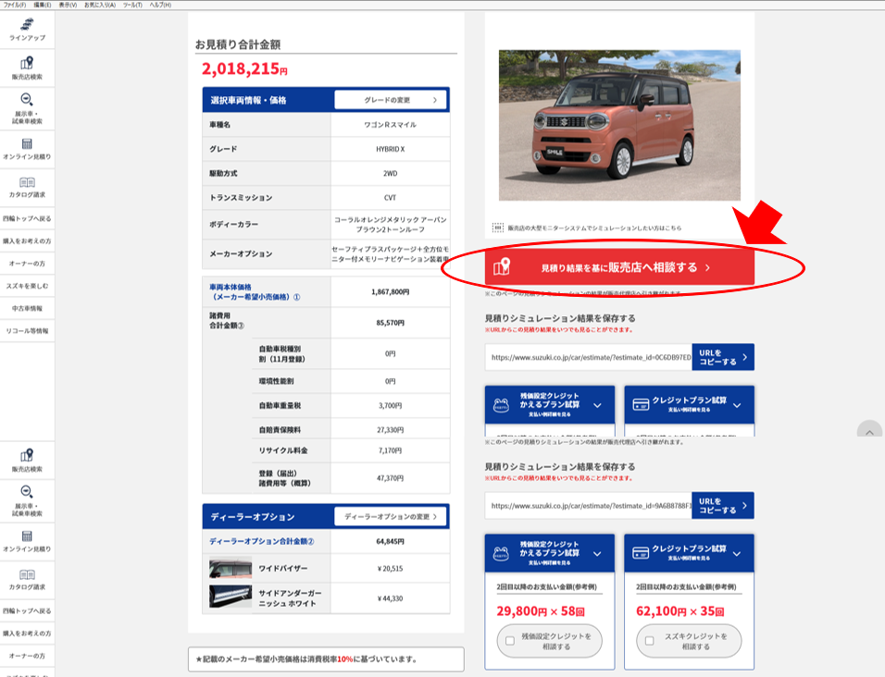Open the スズキを楽しむ sidebar link
The width and height of the screenshot is (885, 677).
tap(27, 287)
